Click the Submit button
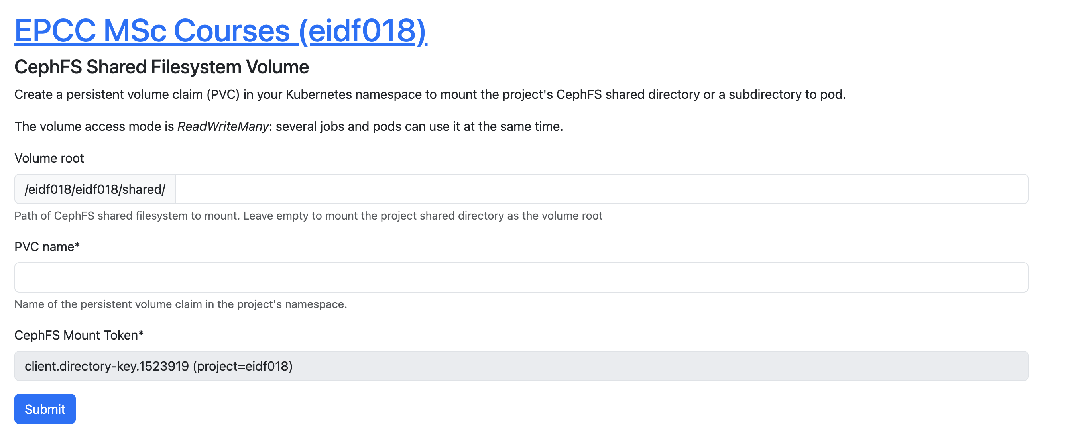This screenshot has width=1066, height=440. point(45,409)
